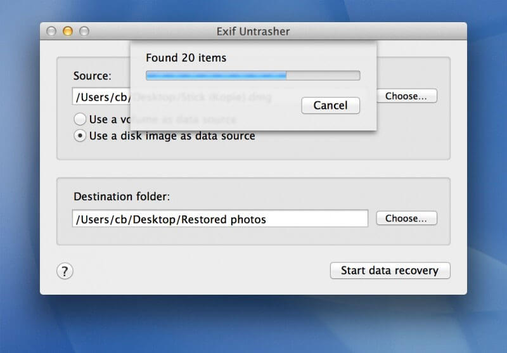Open help with the question mark button
The image size is (507, 353).
(x=65, y=271)
